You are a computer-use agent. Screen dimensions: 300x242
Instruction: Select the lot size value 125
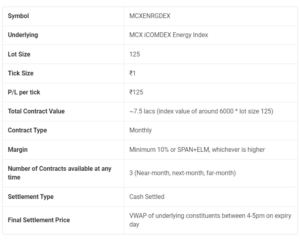(134, 54)
